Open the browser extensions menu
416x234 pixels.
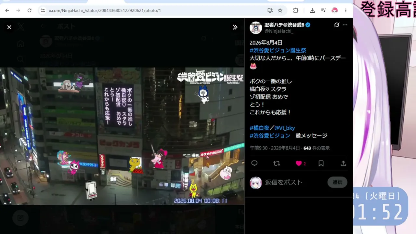[296, 10]
